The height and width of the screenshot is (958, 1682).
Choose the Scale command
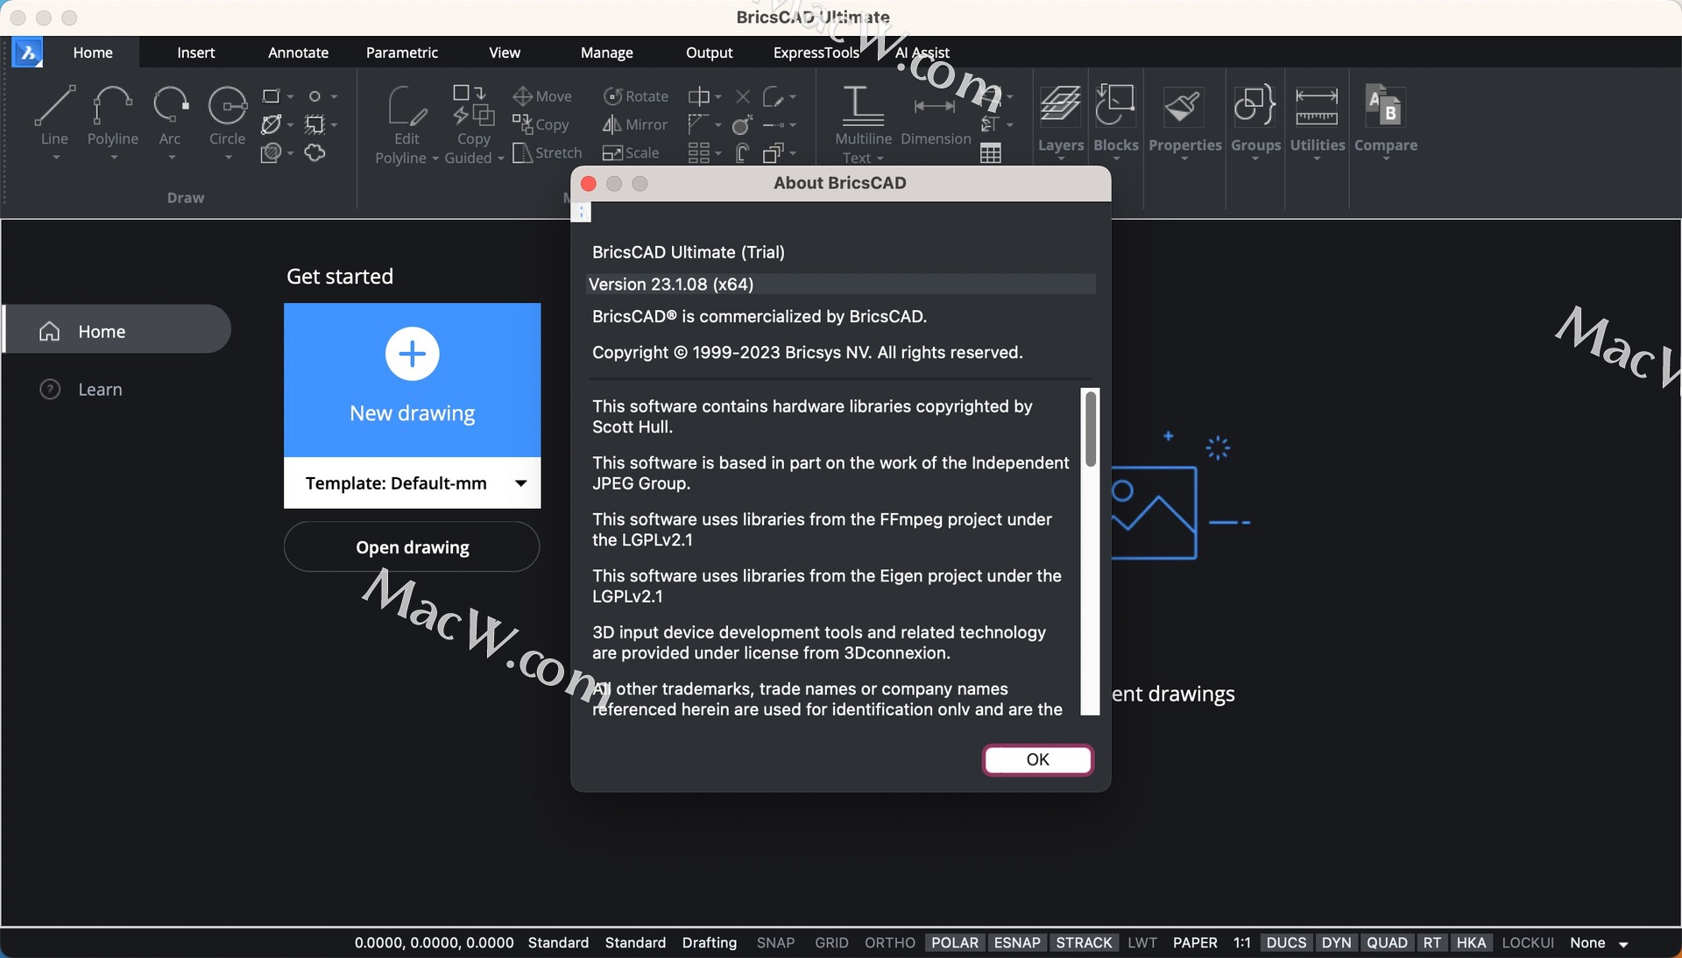pyautogui.click(x=631, y=152)
